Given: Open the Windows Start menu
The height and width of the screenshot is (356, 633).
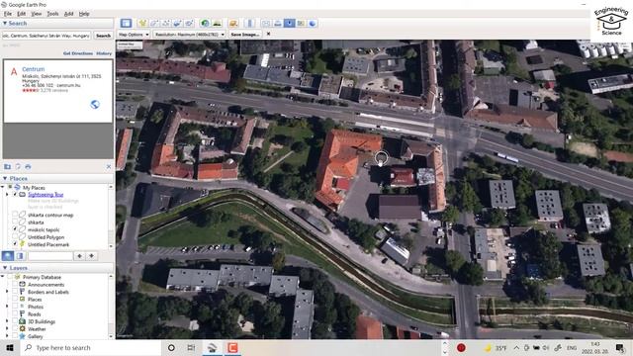Looking at the screenshot, I should [10, 347].
